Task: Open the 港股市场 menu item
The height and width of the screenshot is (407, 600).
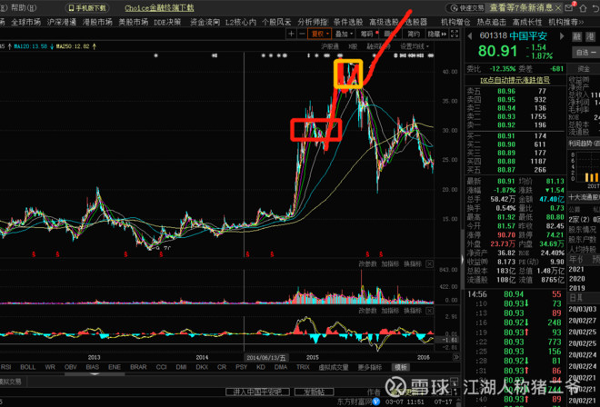Action: tap(97, 22)
